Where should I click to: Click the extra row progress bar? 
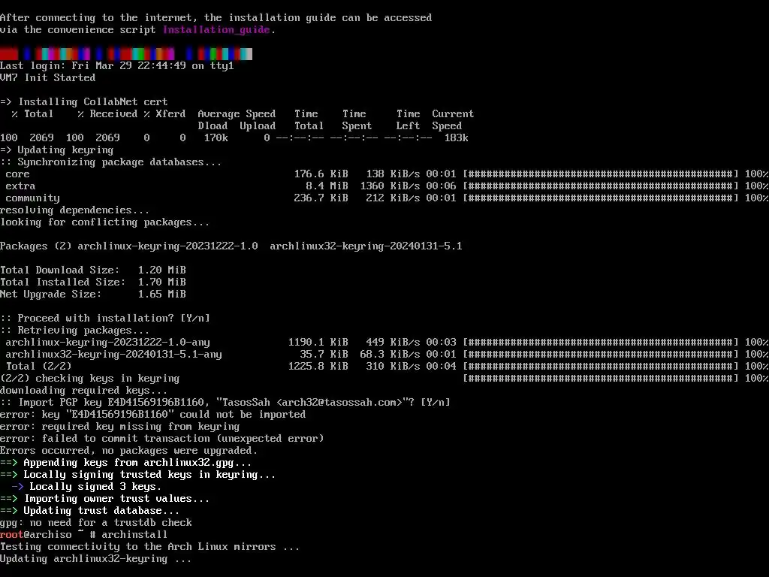(x=601, y=186)
